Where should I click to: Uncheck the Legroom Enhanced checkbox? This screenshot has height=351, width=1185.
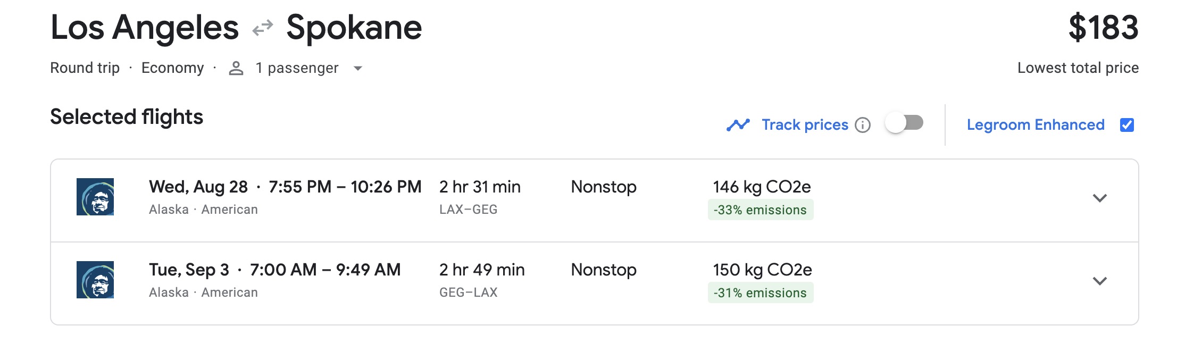point(1126,125)
